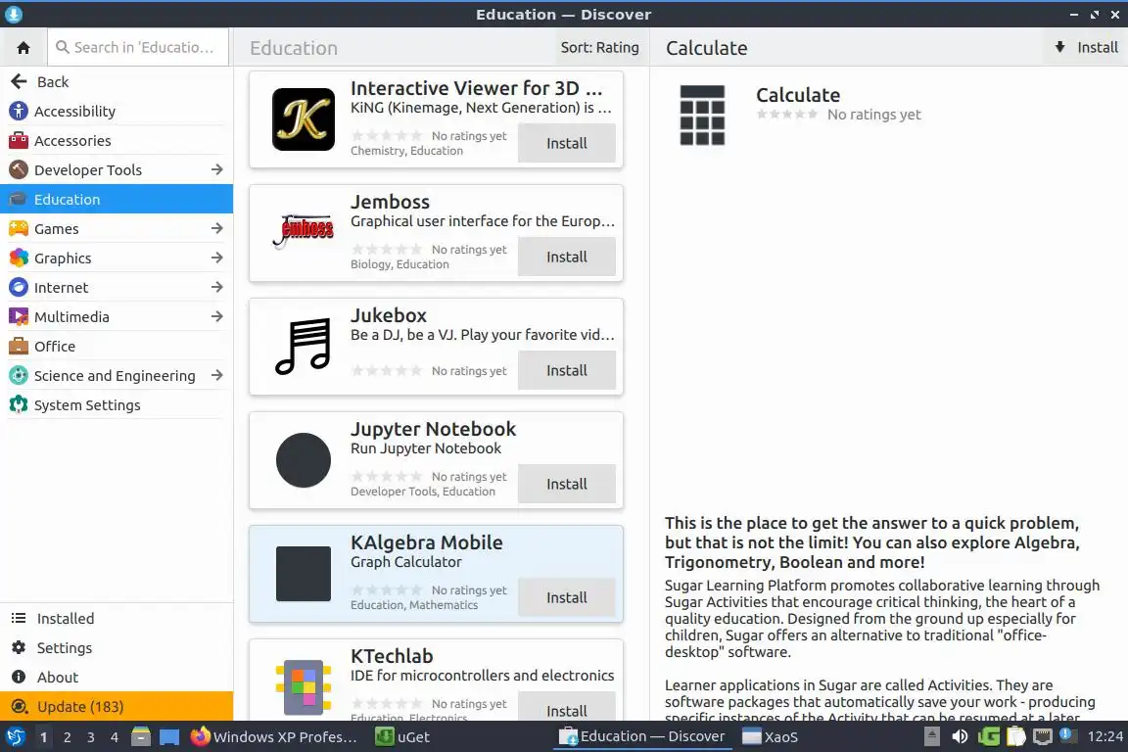Select the Developer Tools category icon
Image resolution: width=1128 pixels, height=752 pixels.
tap(19, 169)
